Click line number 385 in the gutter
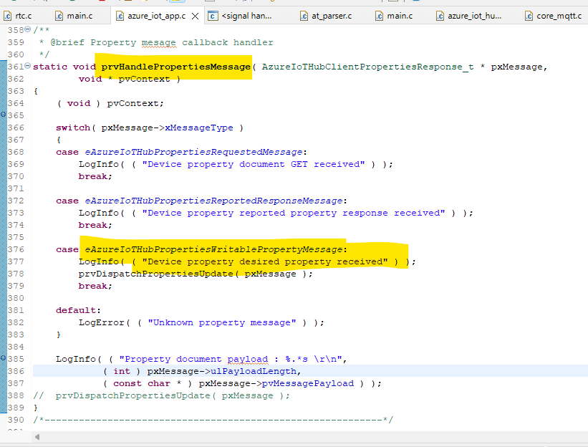The width and height of the screenshot is (588, 447). coord(16,358)
